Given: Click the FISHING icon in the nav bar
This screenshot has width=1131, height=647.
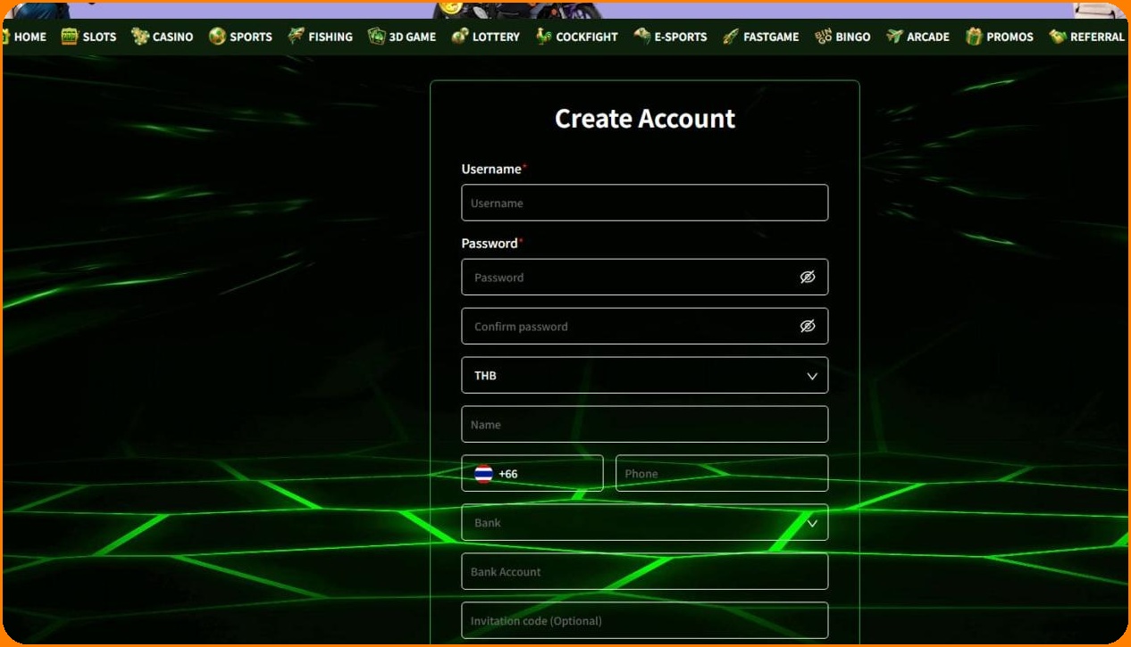Looking at the screenshot, I should click(296, 37).
